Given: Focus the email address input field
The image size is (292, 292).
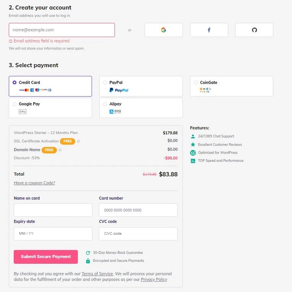Looking at the screenshot, I should click(62, 30).
